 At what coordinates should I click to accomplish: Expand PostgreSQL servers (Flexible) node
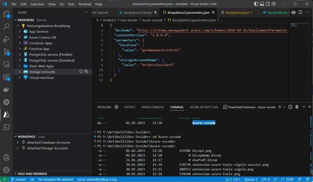(20, 54)
